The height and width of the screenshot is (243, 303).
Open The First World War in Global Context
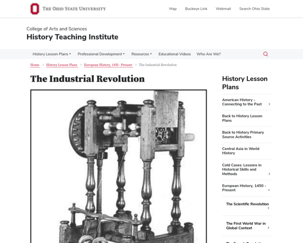pyautogui.click(x=246, y=225)
